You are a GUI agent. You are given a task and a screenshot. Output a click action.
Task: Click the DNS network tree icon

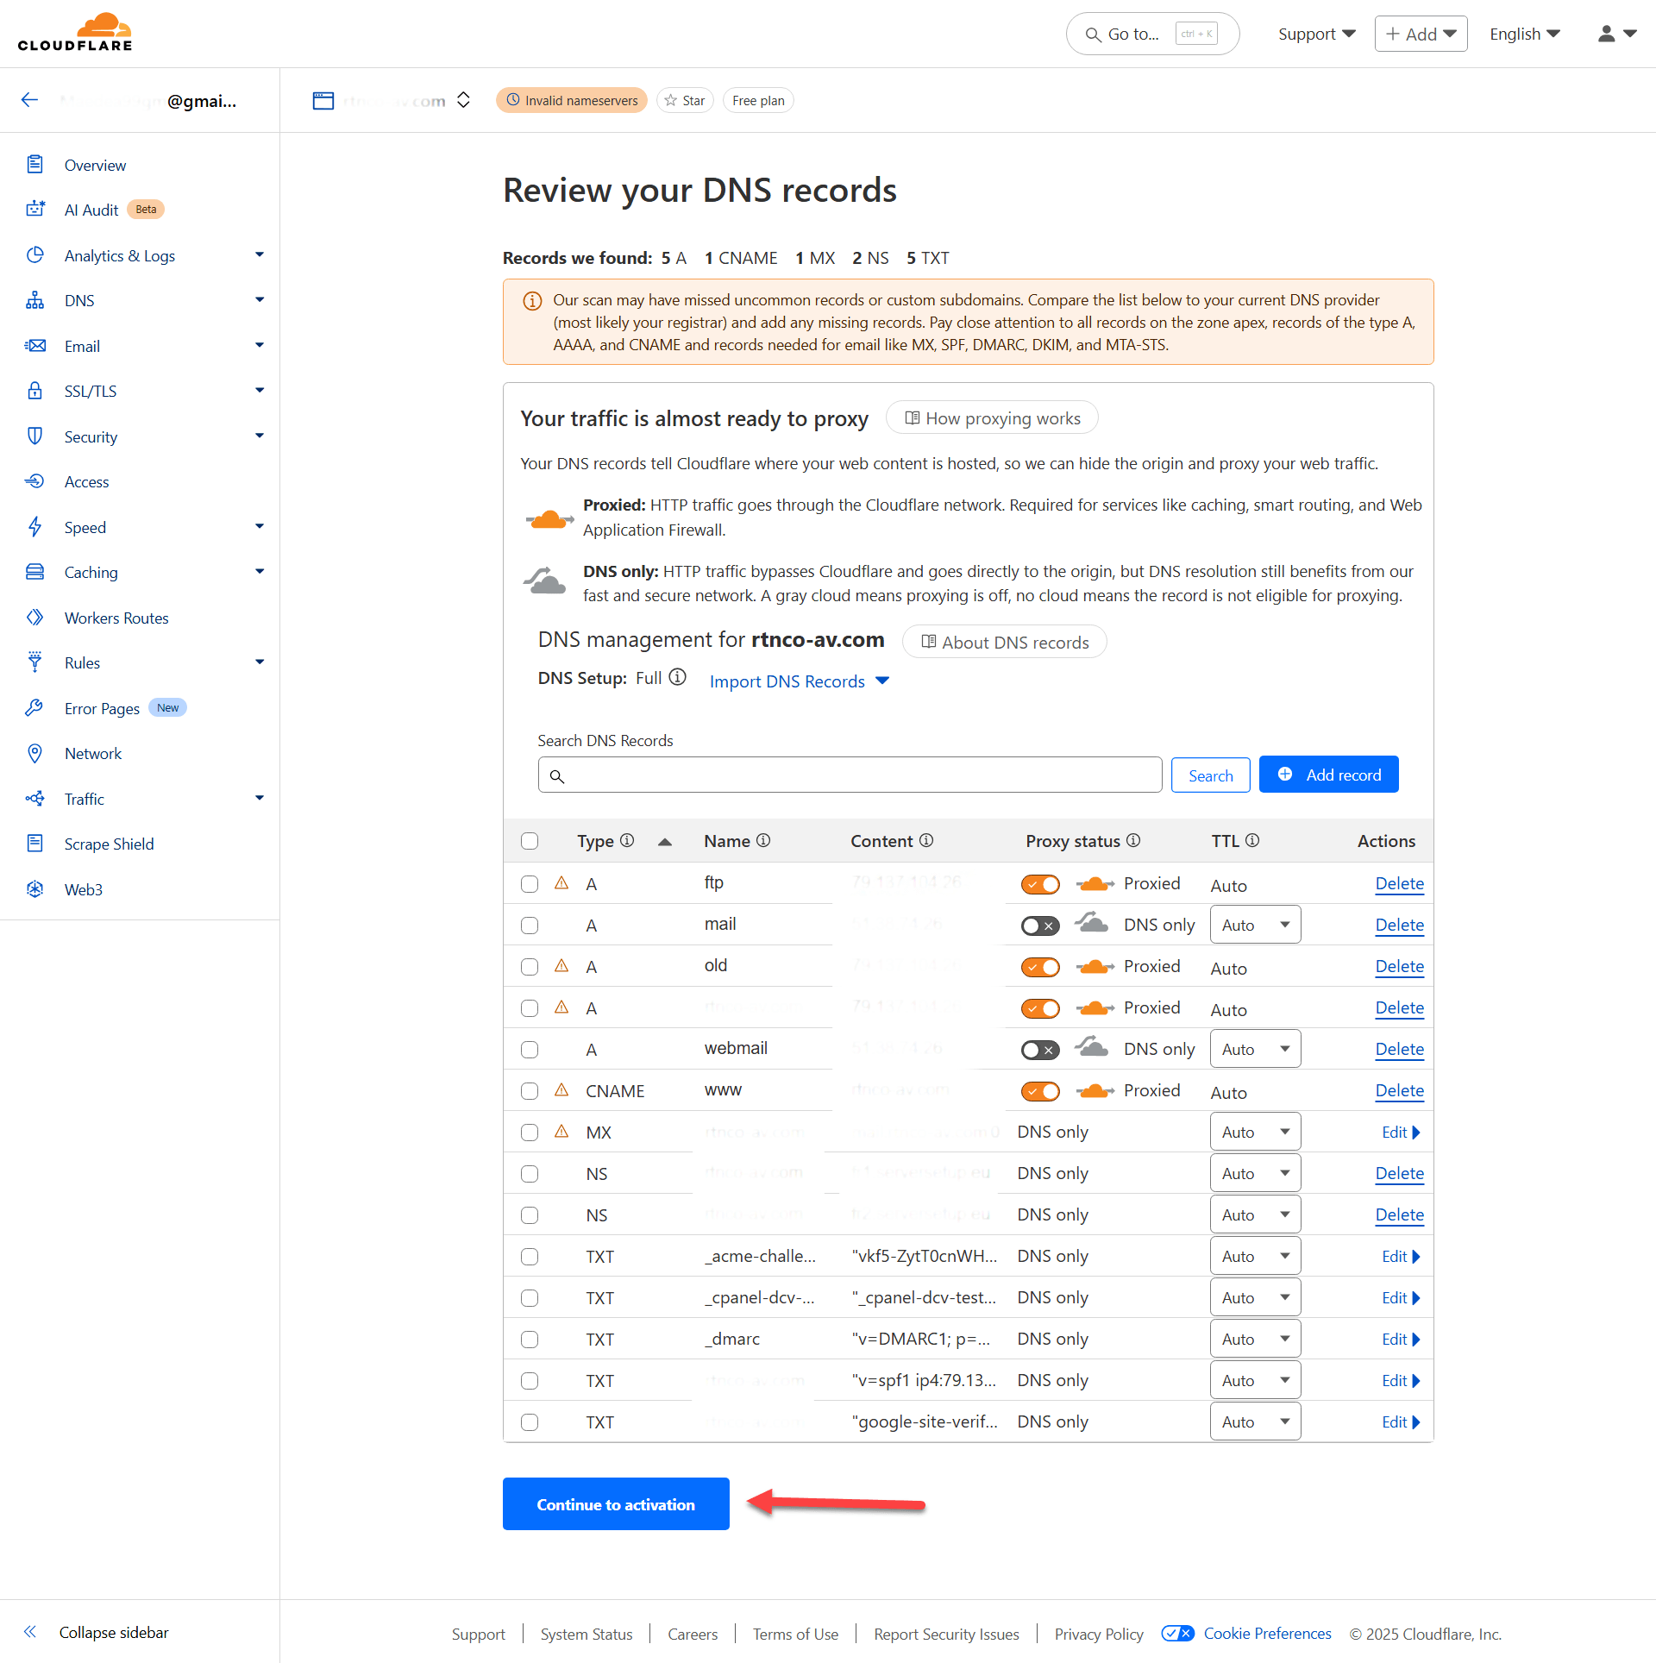tap(34, 300)
